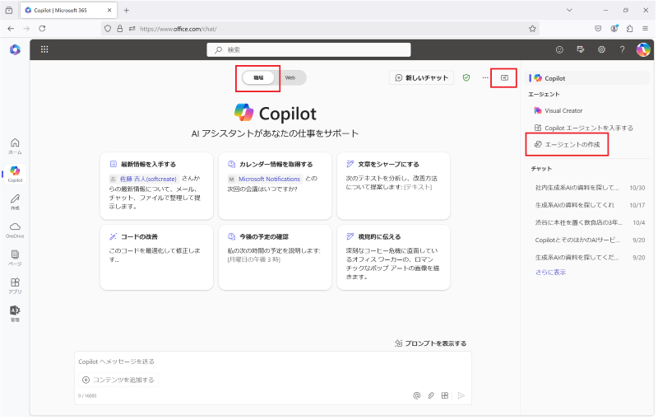The width and height of the screenshot is (658, 420).
Task: Collapse the side panel with the panel icon
Action: [x=504, y=77]
